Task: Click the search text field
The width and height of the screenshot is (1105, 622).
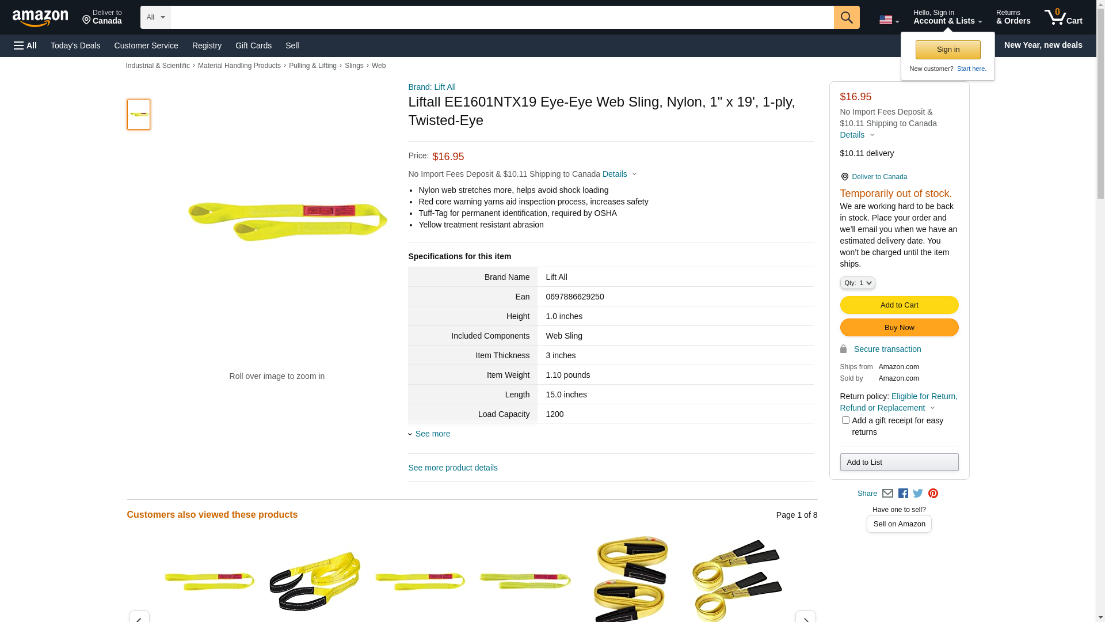Action: (x=502, y=17)
